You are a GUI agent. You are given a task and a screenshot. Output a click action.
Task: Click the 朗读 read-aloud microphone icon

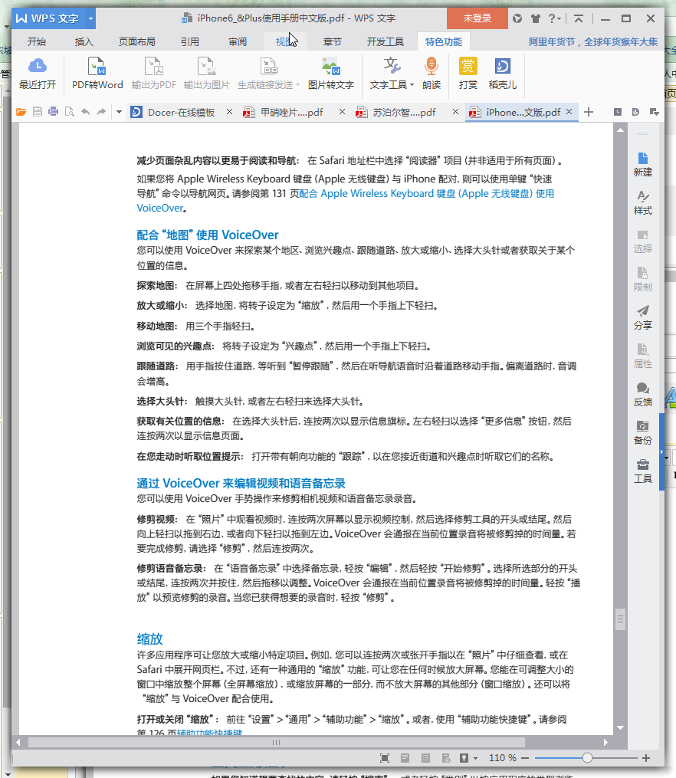(x=432, y=67)
